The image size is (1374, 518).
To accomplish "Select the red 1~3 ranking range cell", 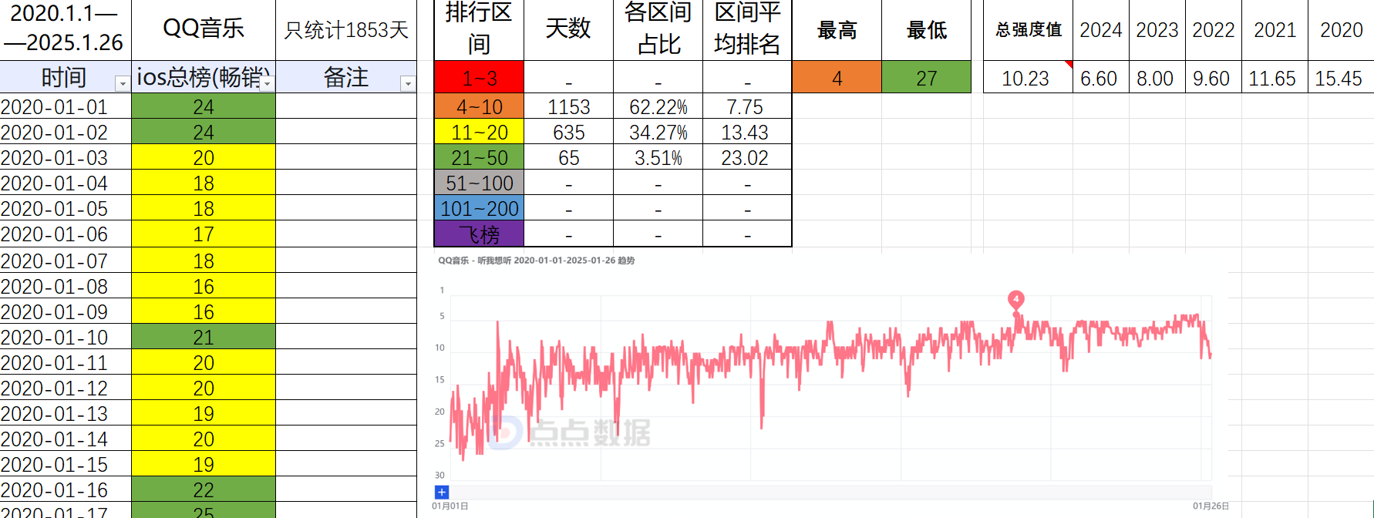I will coord(479,78).
